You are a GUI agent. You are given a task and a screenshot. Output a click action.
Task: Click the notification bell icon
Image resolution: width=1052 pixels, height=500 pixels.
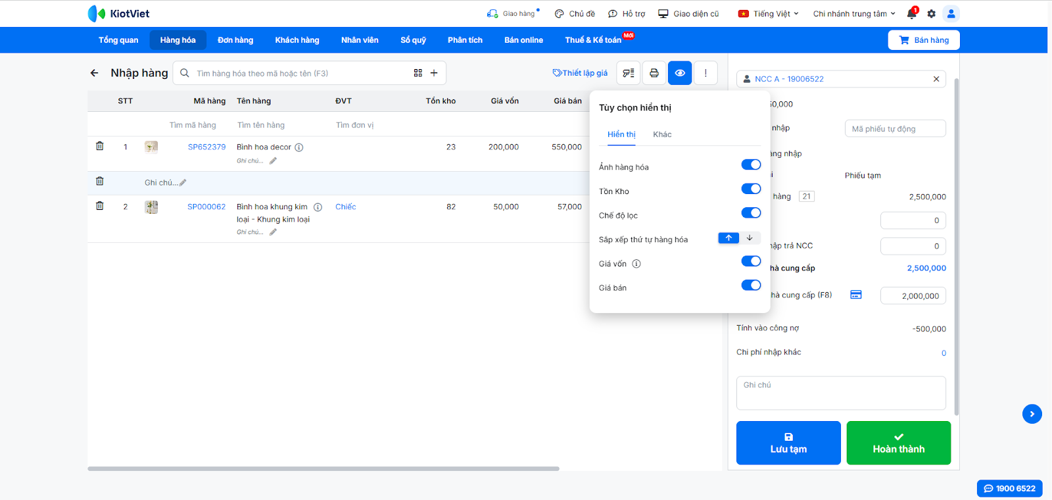coord(911,14)
